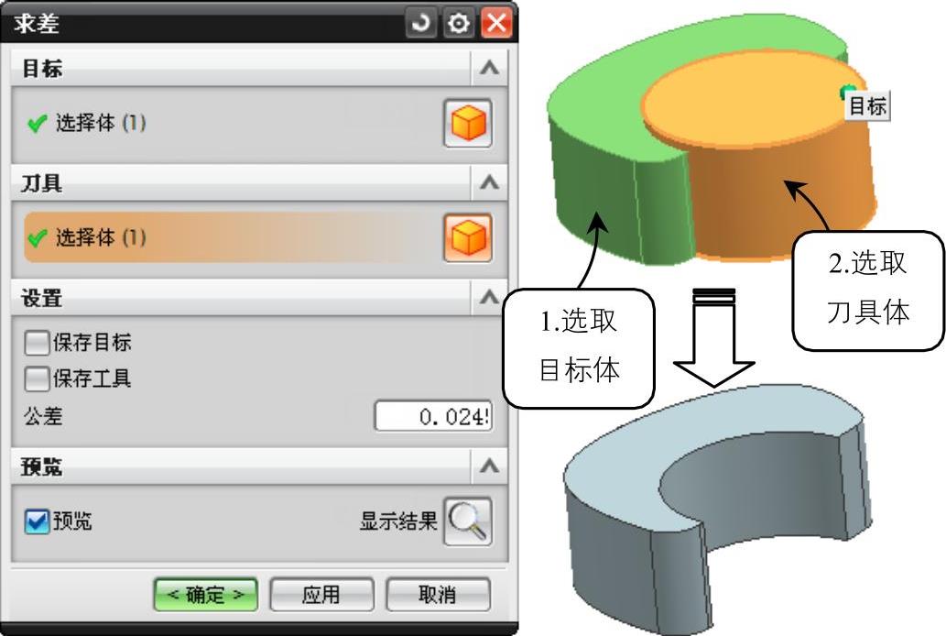Click the reset dialog icon in title bar
The width and height of the screenshot is (946, 636).
420,23
